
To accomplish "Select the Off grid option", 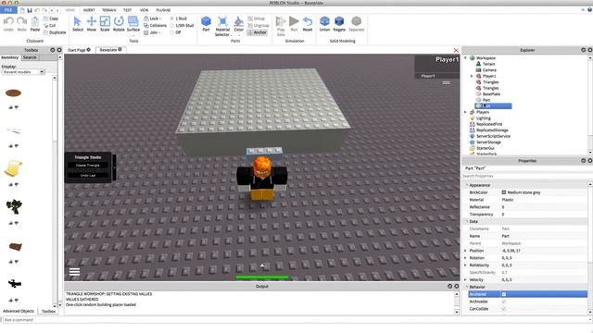I will 175,32.
